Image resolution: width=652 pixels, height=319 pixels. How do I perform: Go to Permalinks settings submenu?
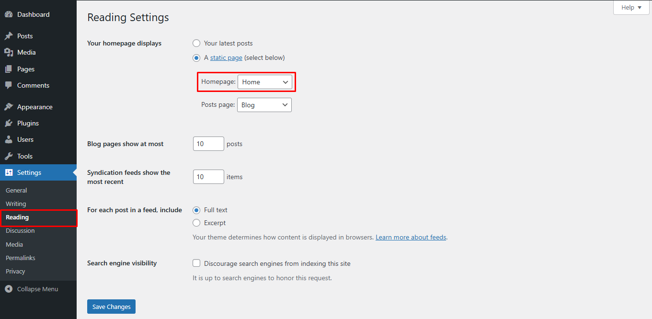click(x=21, y=258)
